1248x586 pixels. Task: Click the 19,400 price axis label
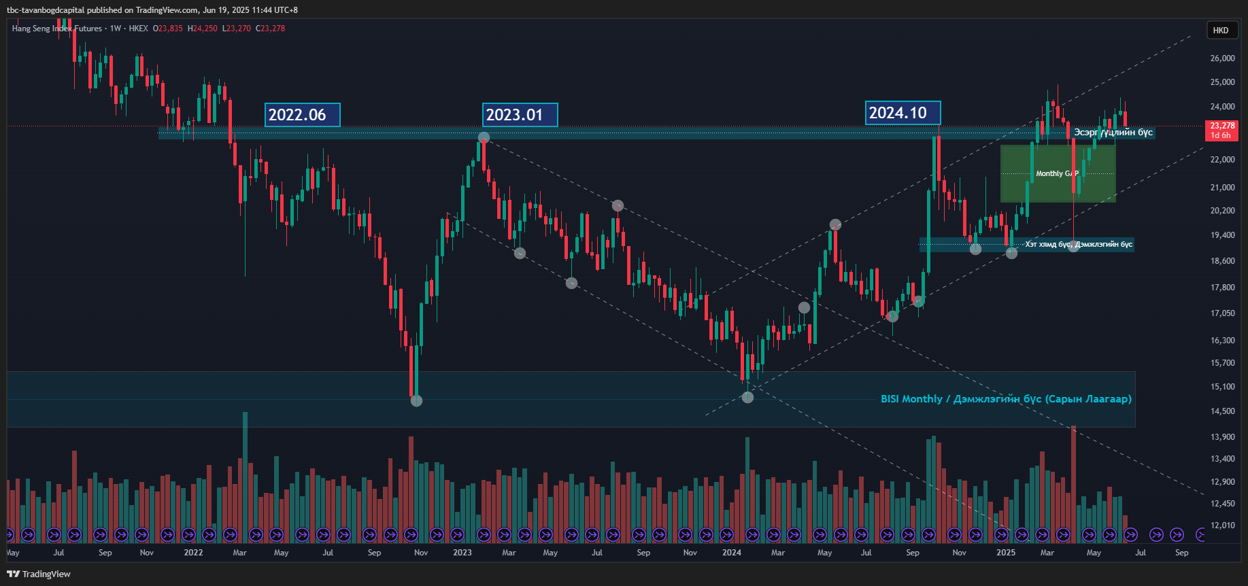pyautogui.click(x=1222, y=235)
